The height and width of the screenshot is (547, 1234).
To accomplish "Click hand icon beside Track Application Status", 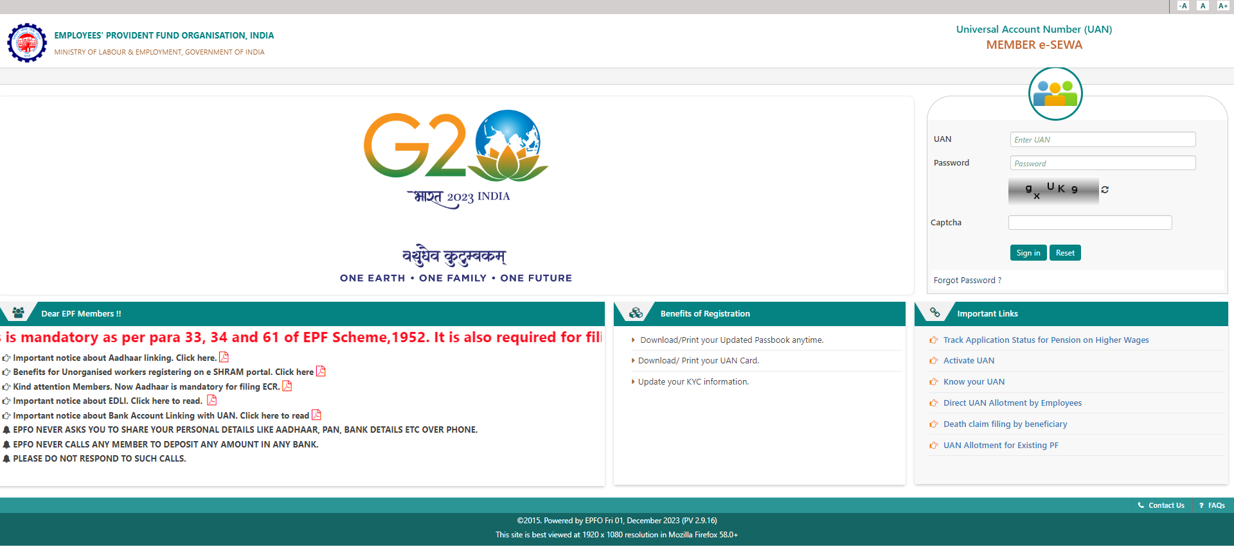I will click(x=934, y=340).
